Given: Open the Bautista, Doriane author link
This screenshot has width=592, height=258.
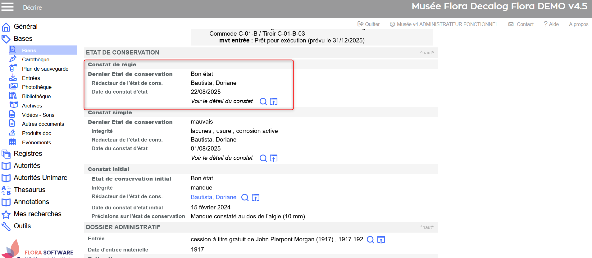Looking at the screenshot, I should point(213,197).
